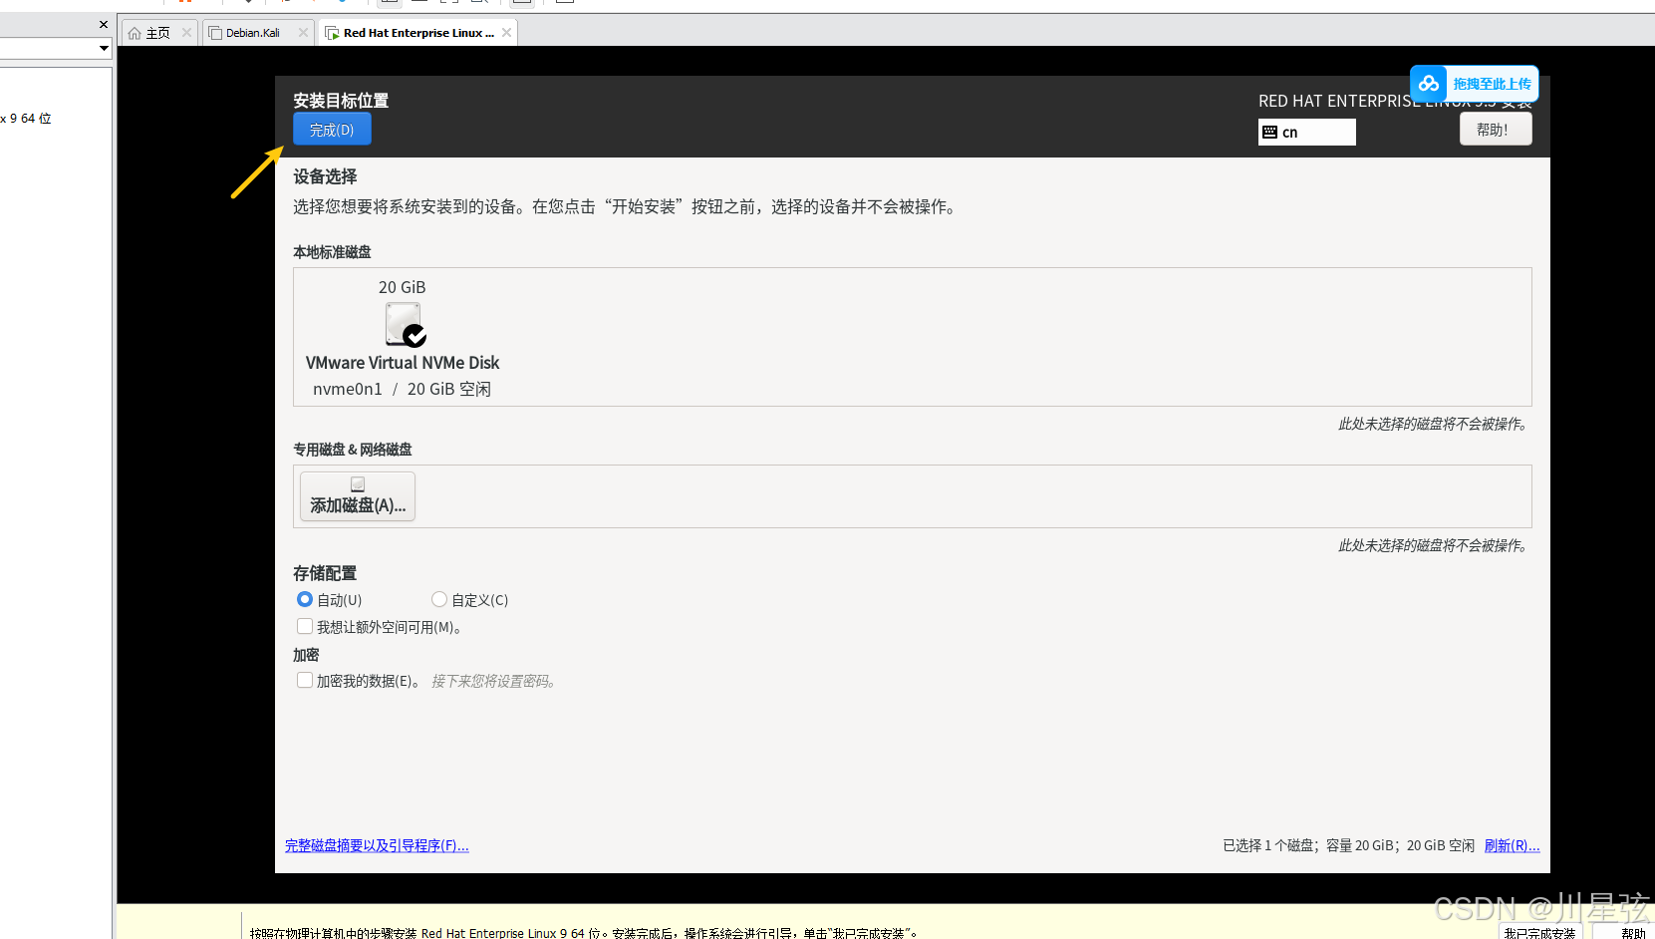Close the Red Hat Enterprise Linux tab
1655x939 pixels.
pos(507,33)
